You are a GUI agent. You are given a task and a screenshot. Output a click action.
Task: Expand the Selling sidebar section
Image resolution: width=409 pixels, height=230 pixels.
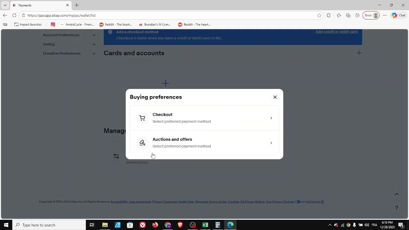69,44
